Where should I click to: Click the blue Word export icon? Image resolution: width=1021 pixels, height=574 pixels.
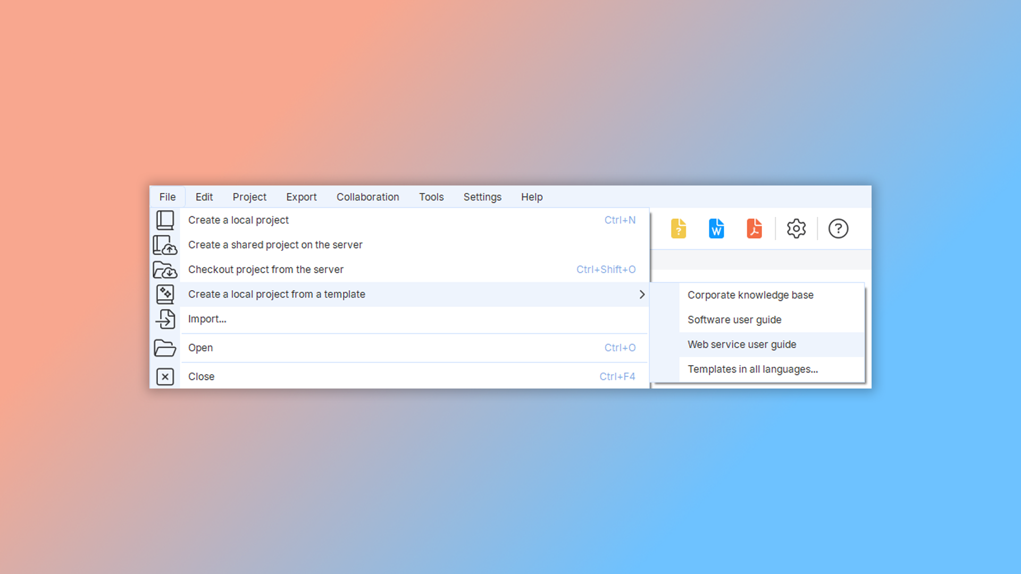click(716, 229)
